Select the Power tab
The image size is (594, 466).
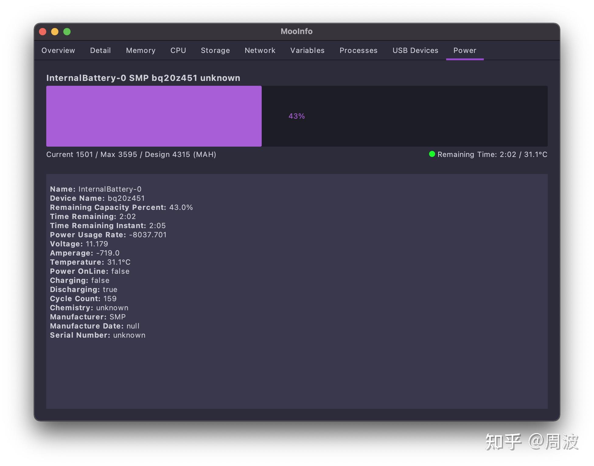(464, 50)
